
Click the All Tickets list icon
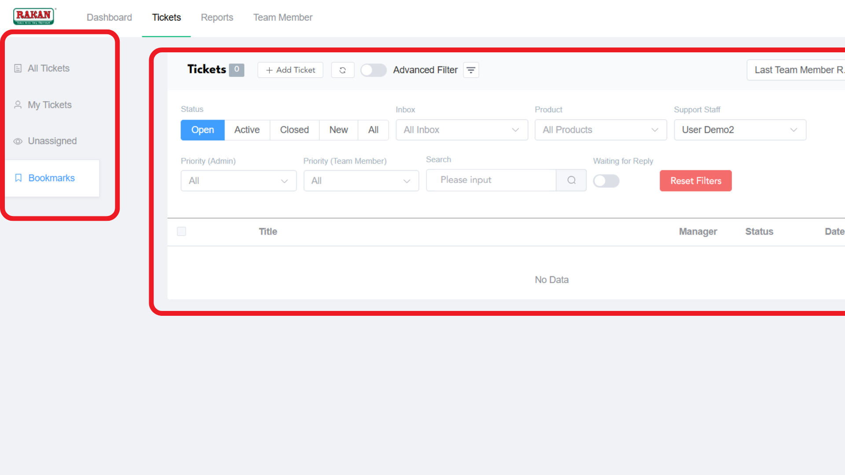pyautogui.click(x=18, y=68)
